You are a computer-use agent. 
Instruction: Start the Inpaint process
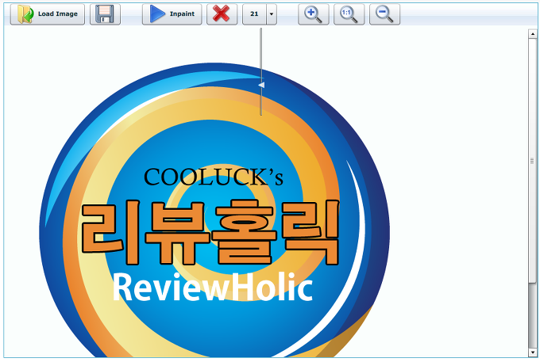[x=172, y=14]
